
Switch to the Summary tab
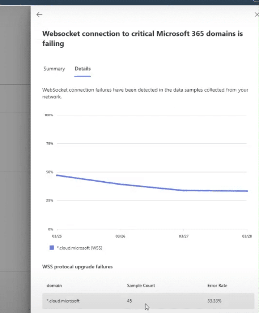coord(54,69)
